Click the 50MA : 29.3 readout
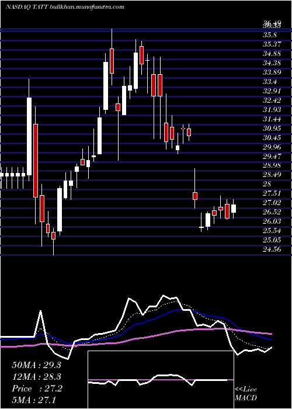The width and height of the screenshot is (292, 409). click(x=36, y=365)
